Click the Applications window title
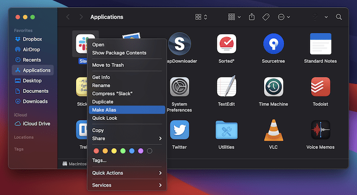 point(107,17)
